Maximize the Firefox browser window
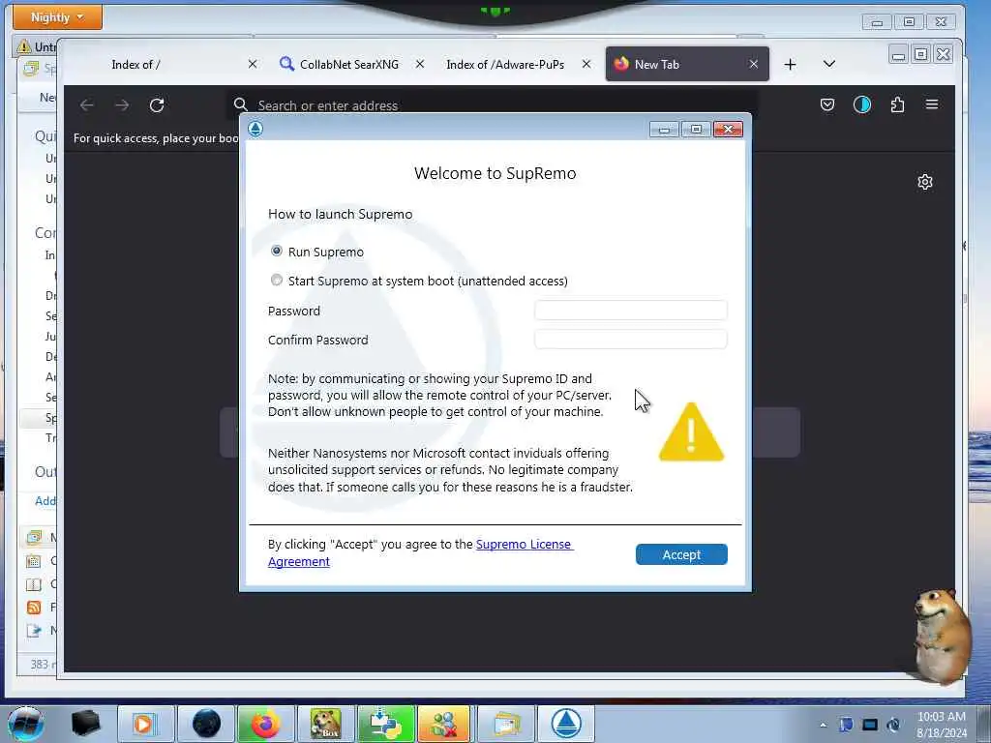 click(921, 55)
